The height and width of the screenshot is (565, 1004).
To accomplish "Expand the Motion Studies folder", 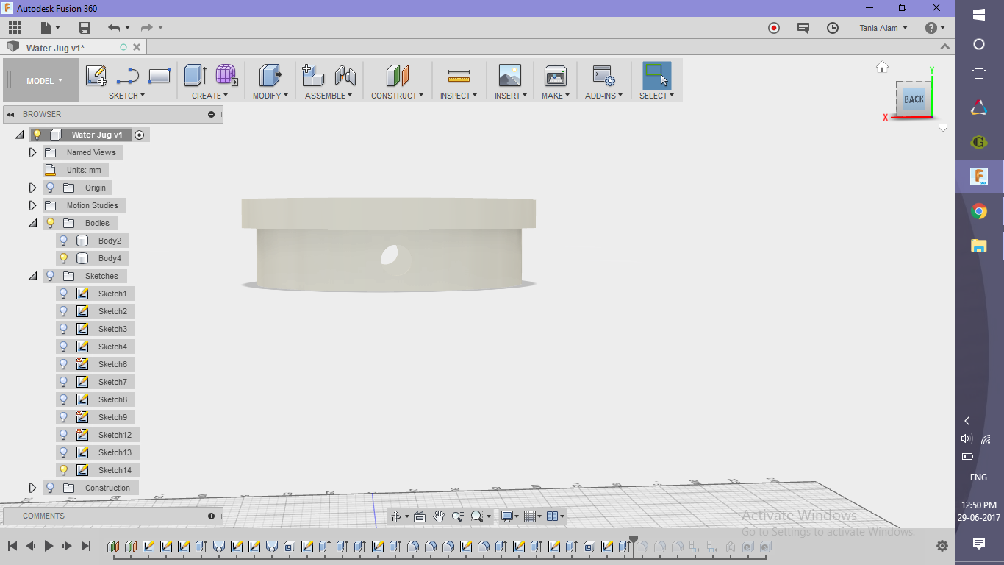I will click(32, 205).
